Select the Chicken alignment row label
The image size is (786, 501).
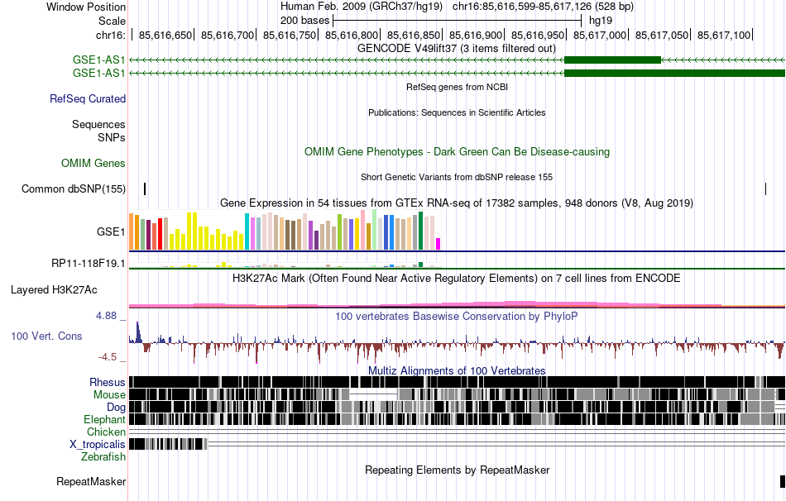click(106, 432)
